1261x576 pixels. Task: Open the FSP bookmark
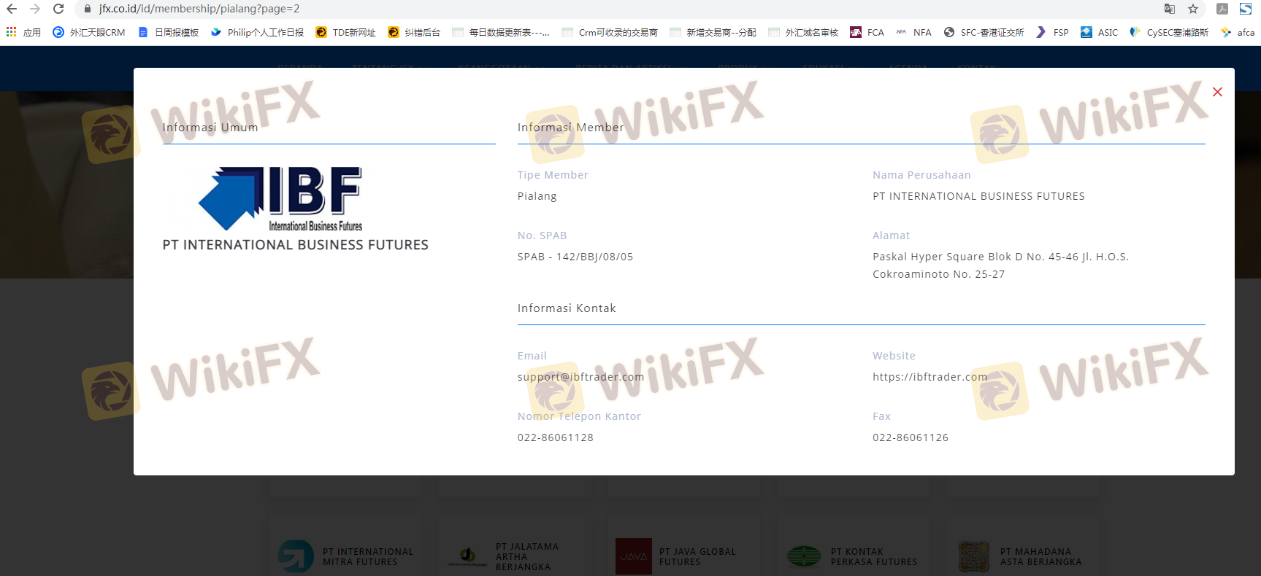coord(1052,32)
